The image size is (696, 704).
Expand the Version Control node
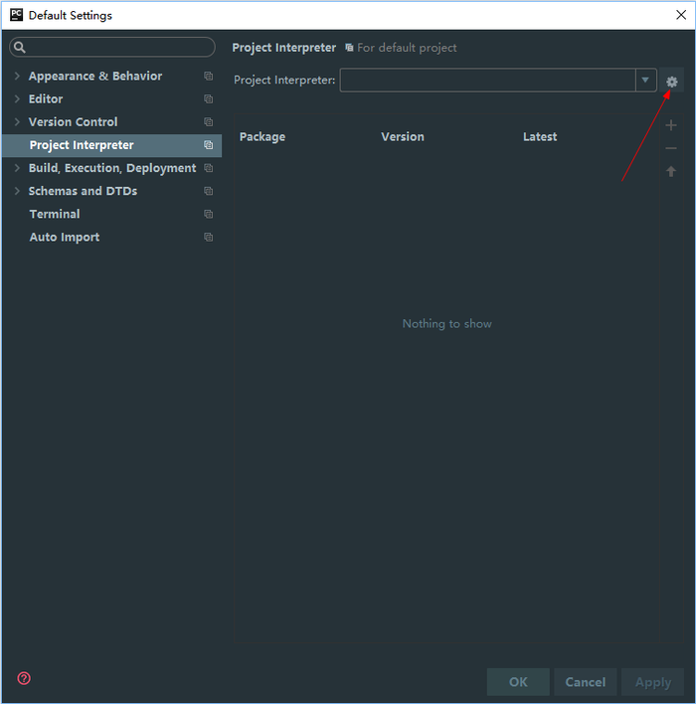pos(17,122)
